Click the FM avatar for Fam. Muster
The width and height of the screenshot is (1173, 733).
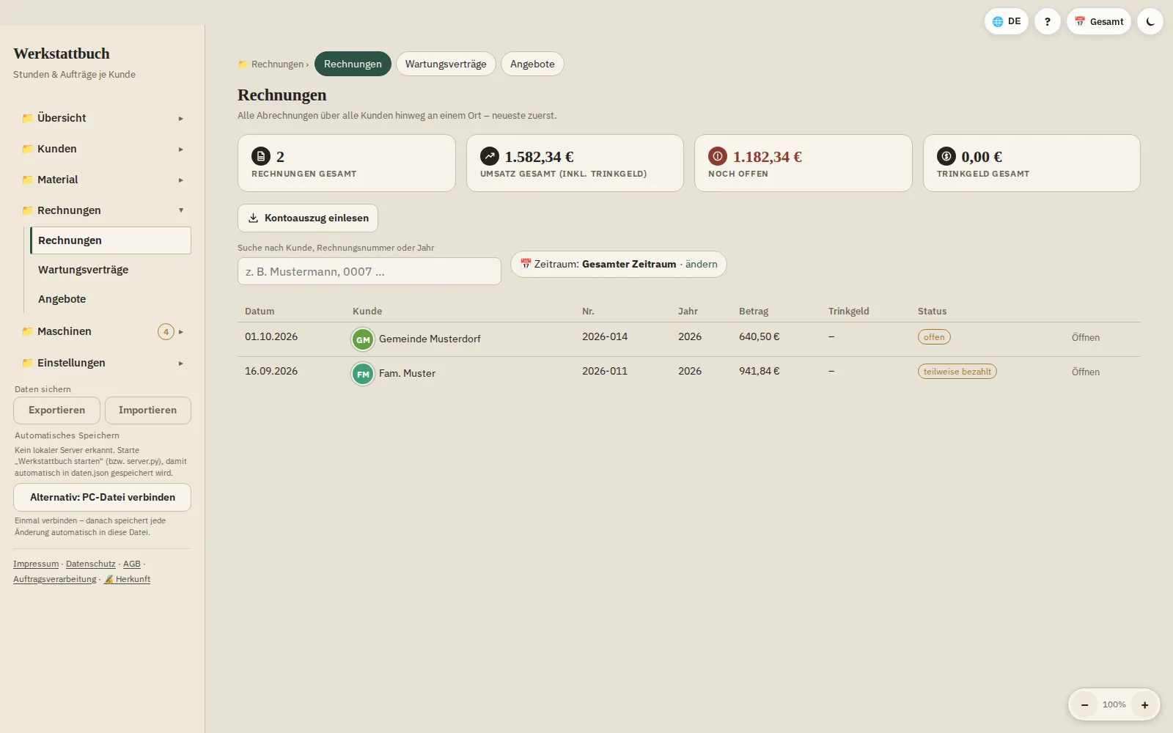click(x=363, y=374)
